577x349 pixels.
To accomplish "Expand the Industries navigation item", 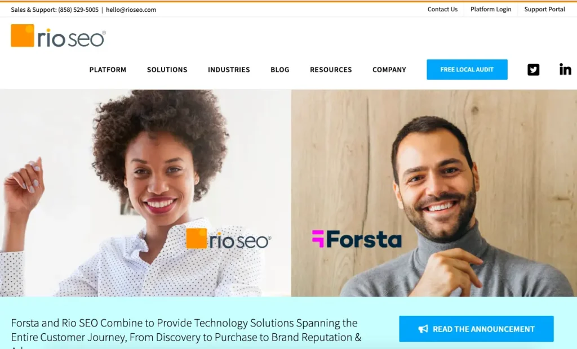I will coord(229,69).
